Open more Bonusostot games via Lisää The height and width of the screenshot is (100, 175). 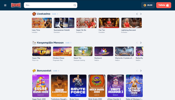pyautogui.click(x=56, y=71)
